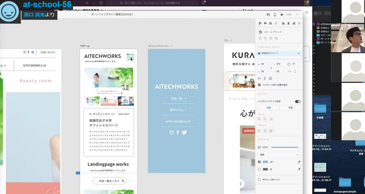Toggle the border checkbox
The image size is (365, 194).
pos(259,169)
